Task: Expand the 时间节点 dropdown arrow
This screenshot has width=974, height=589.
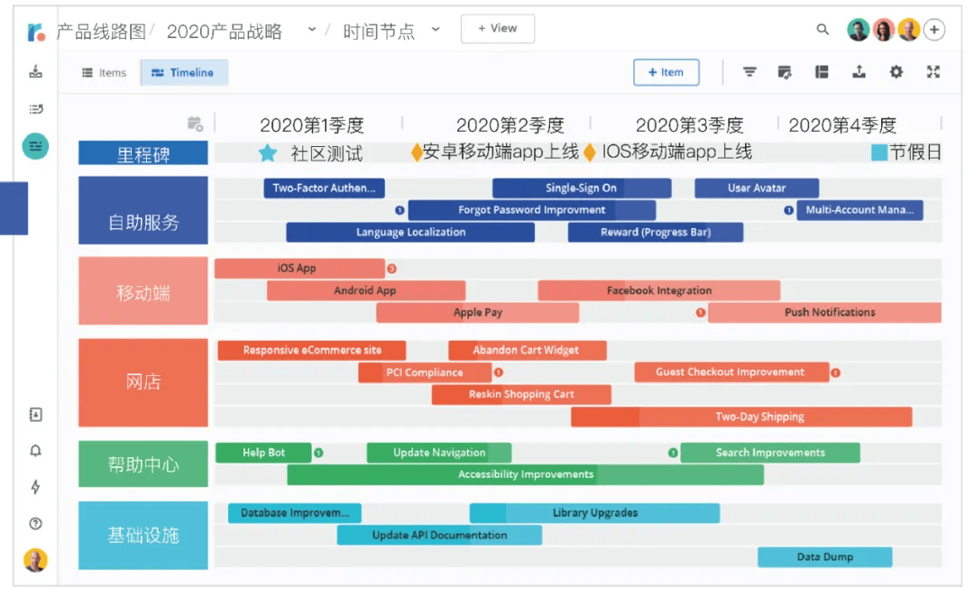Action: (436, 29)
